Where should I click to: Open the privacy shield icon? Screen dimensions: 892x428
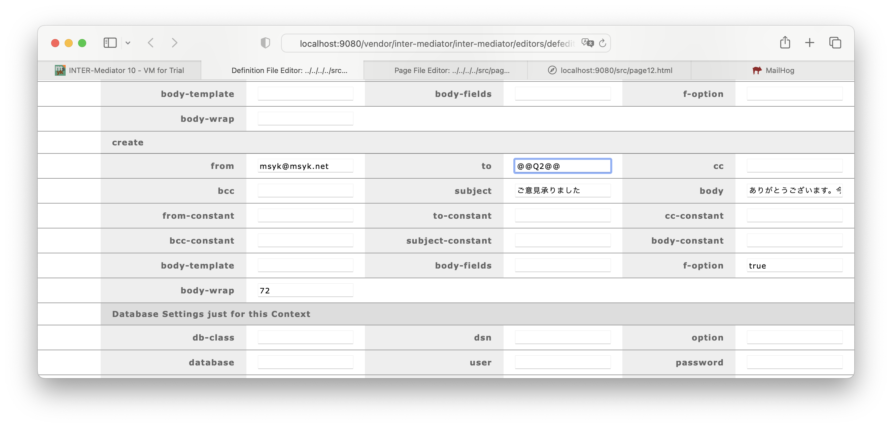pyautogui.click(x=265, y=43)
